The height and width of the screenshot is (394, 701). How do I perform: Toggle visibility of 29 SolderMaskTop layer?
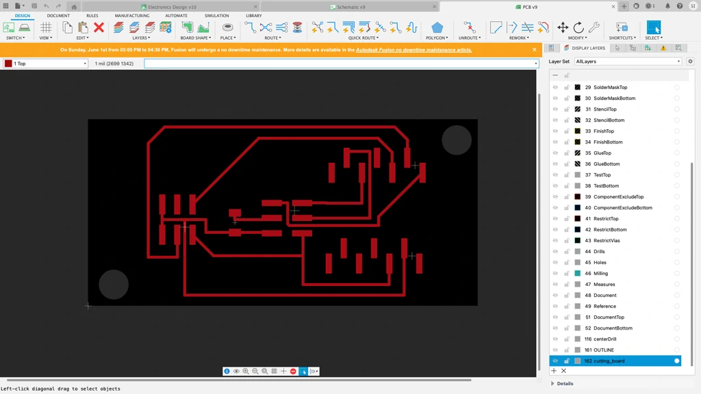point(555,87)
